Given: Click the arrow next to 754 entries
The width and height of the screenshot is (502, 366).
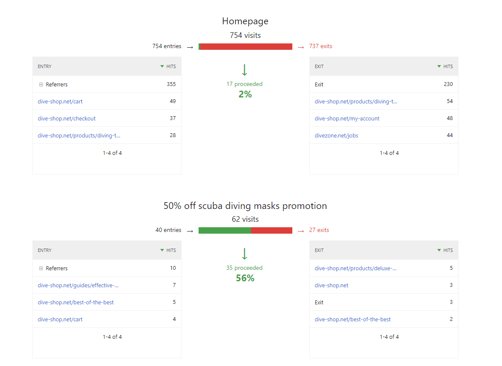Looking at the screenshot, I should pyautogui.click(x=189, y=46).
